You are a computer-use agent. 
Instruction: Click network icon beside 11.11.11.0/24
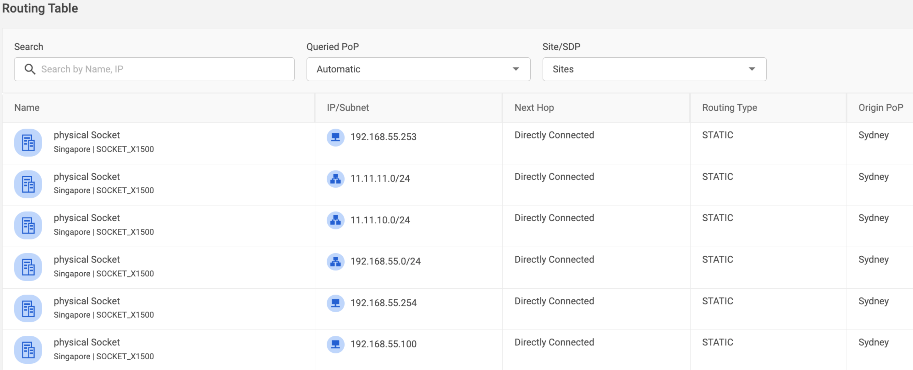(335, 179)
